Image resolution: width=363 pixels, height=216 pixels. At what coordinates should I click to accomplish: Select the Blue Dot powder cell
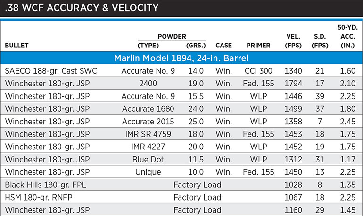[148, 159]
